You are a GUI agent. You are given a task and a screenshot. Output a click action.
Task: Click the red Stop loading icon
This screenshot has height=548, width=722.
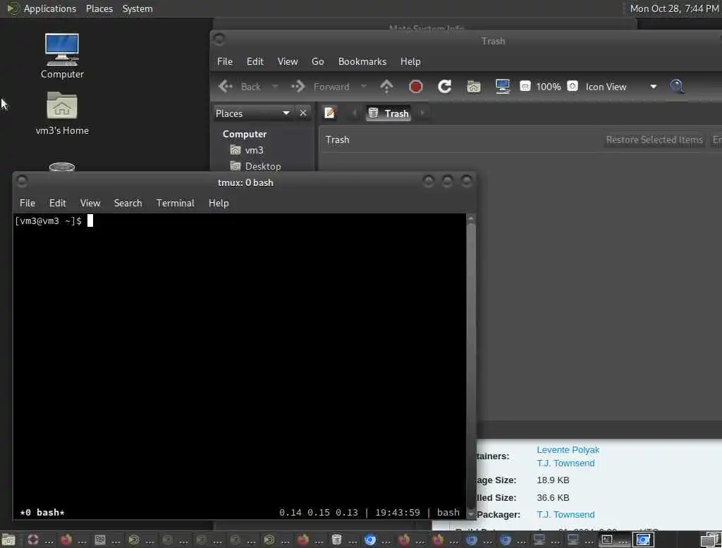tap(415, 87)
